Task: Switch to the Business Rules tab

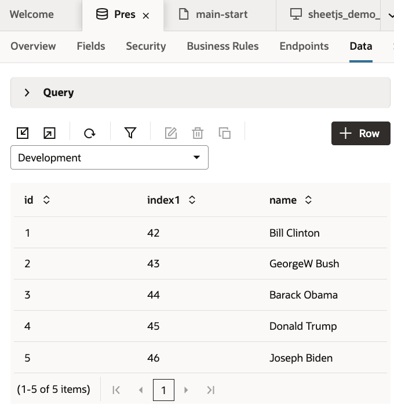Action: pyautogui.click(x=222, y=46)
